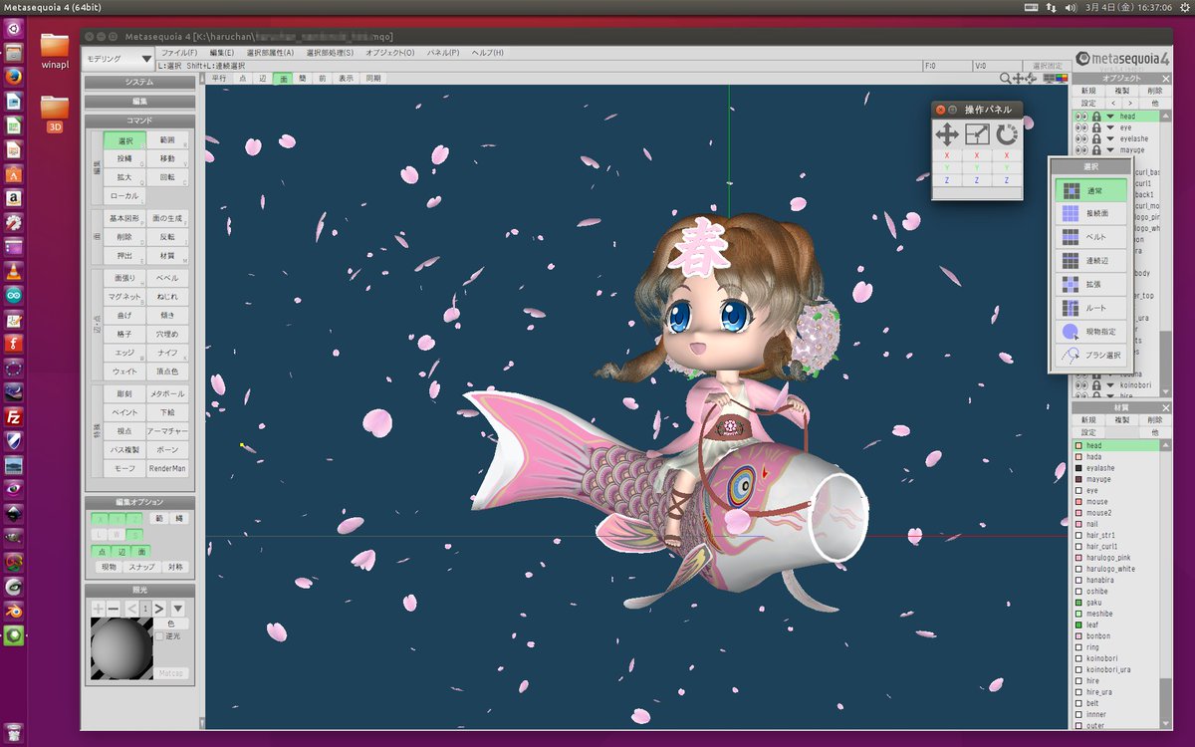
Task: Select the scale handle icon in 操作パネル
Action: pyautogui.click(x=977, y=133)
